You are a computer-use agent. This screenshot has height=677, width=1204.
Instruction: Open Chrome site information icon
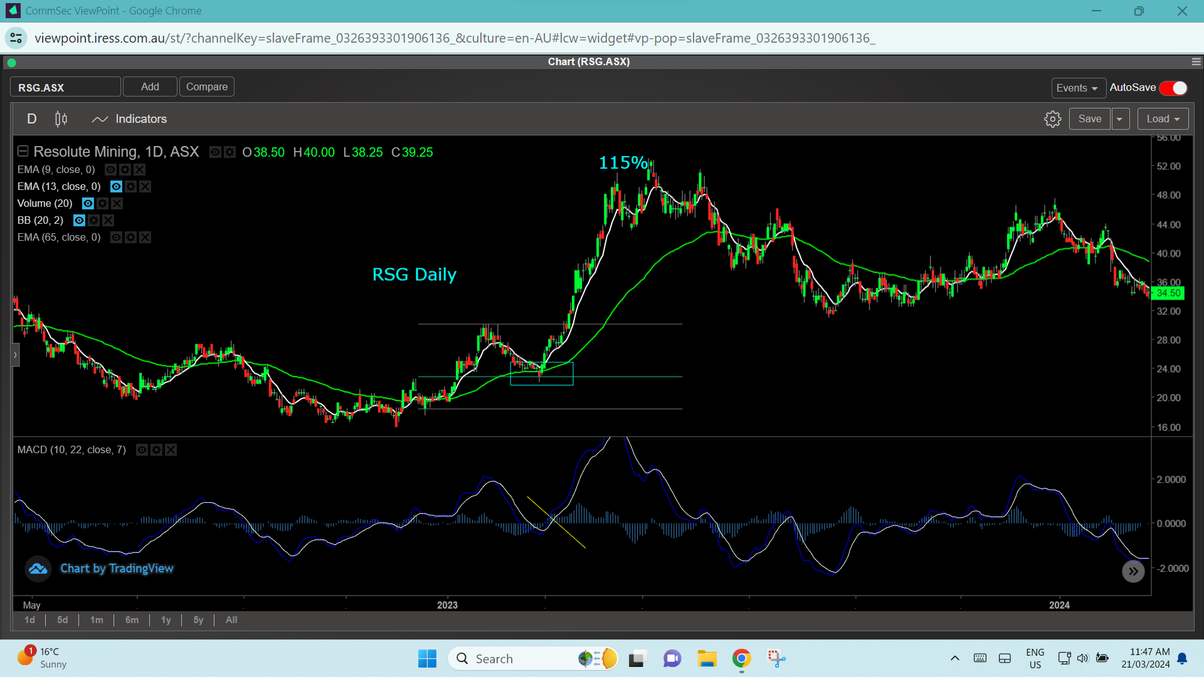coord(16,38)
